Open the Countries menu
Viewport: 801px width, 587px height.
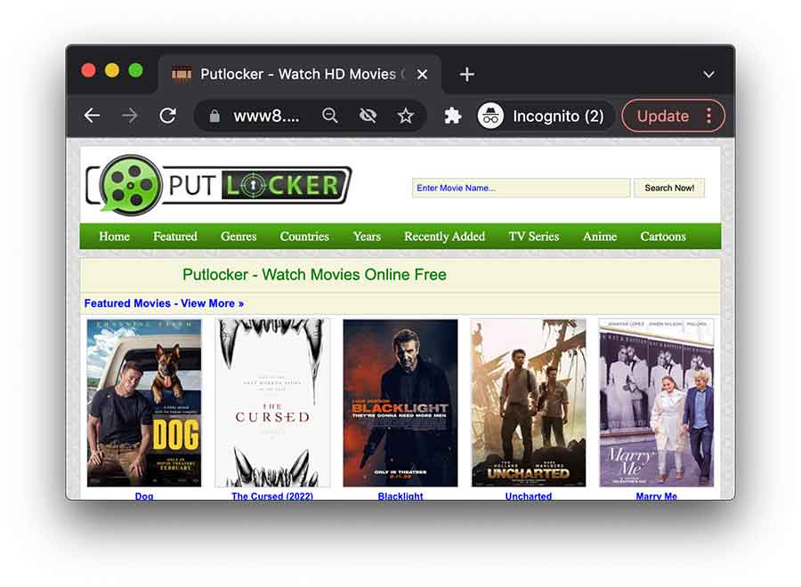pos(304,237)
